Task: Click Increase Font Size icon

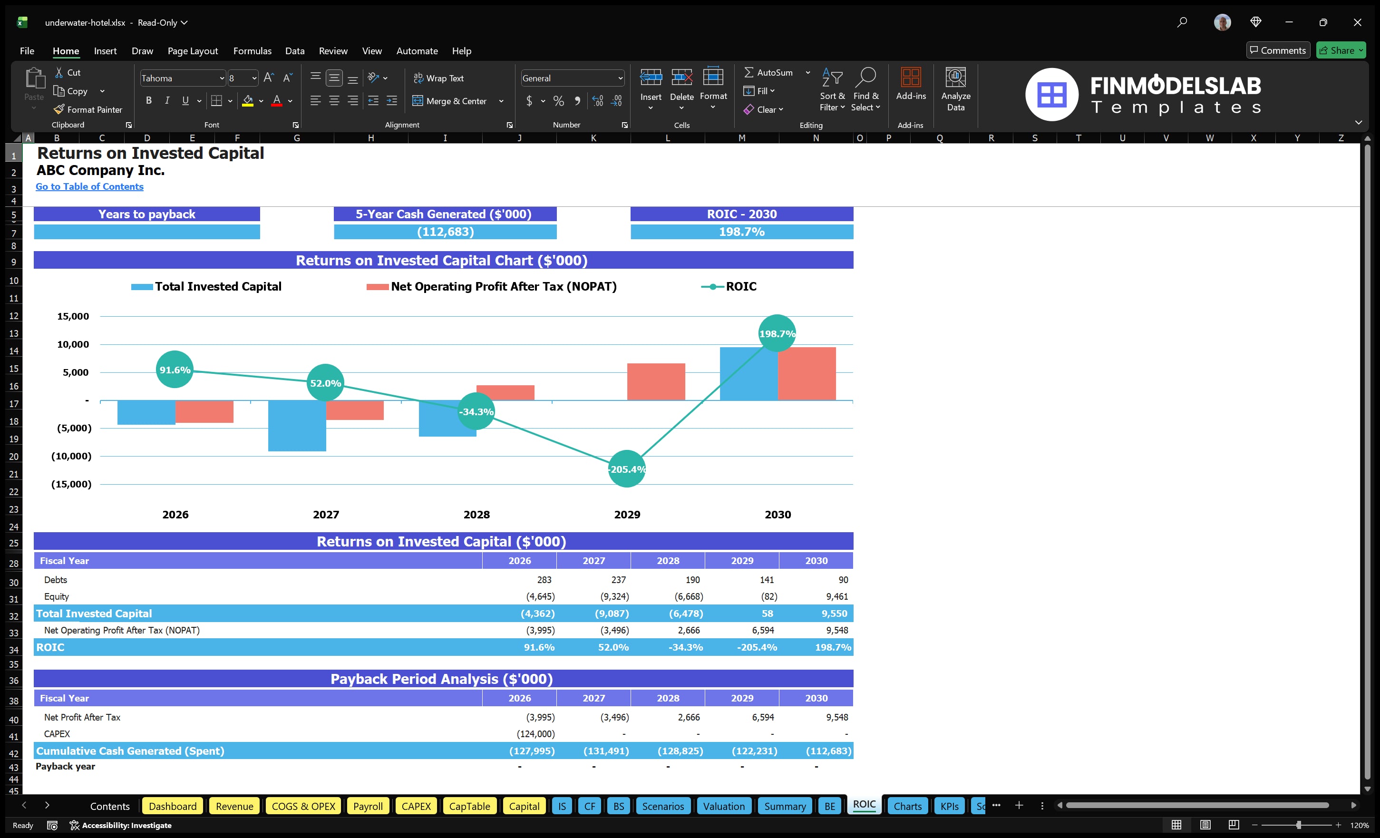Action: point(268,78)
